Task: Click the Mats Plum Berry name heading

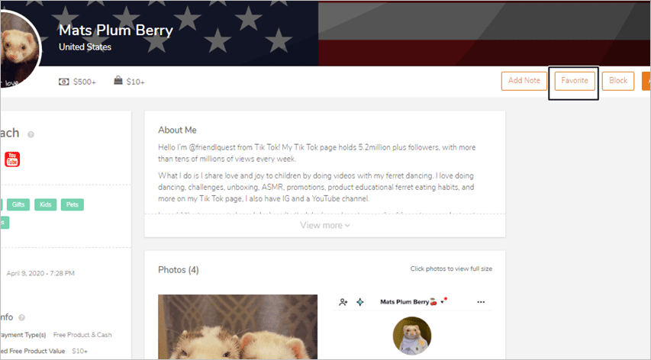Action: pyautogui.click(x=116, y=30)
